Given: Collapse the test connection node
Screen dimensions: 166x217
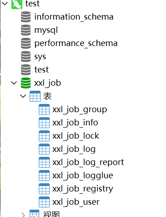Looking at the screenshot, I should click(x=5, y=3).
